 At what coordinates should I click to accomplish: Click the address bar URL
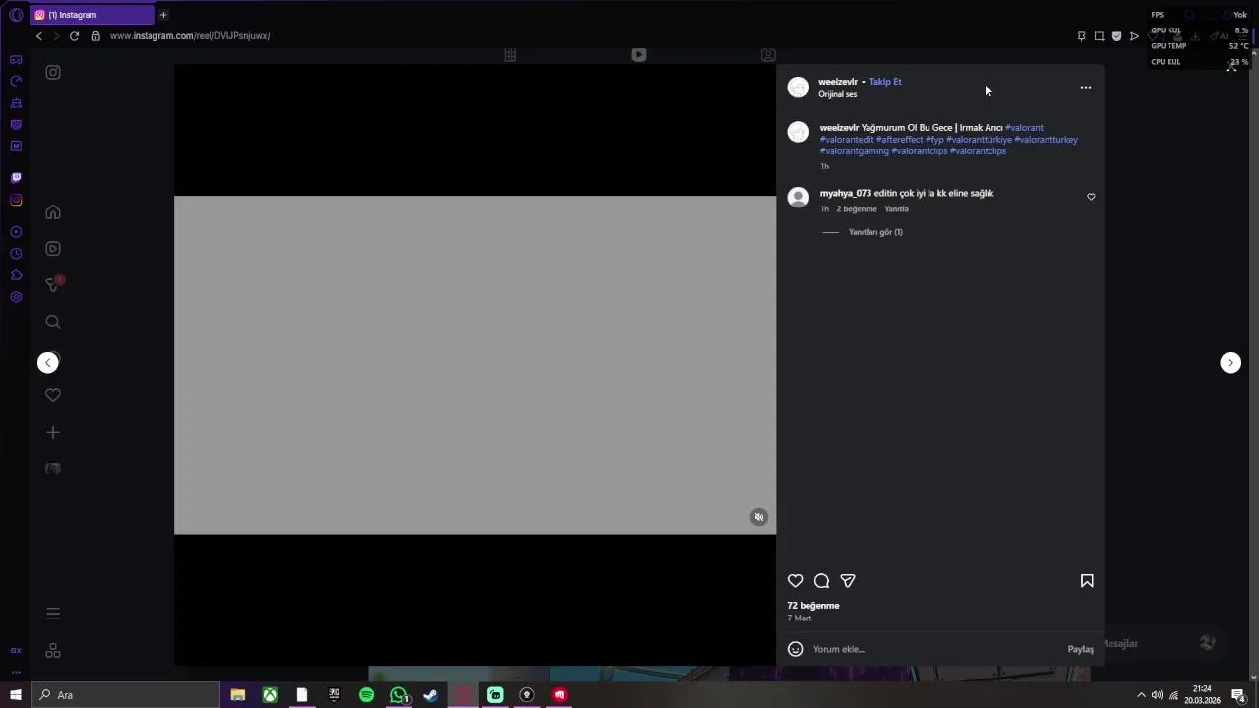[190, 36]
